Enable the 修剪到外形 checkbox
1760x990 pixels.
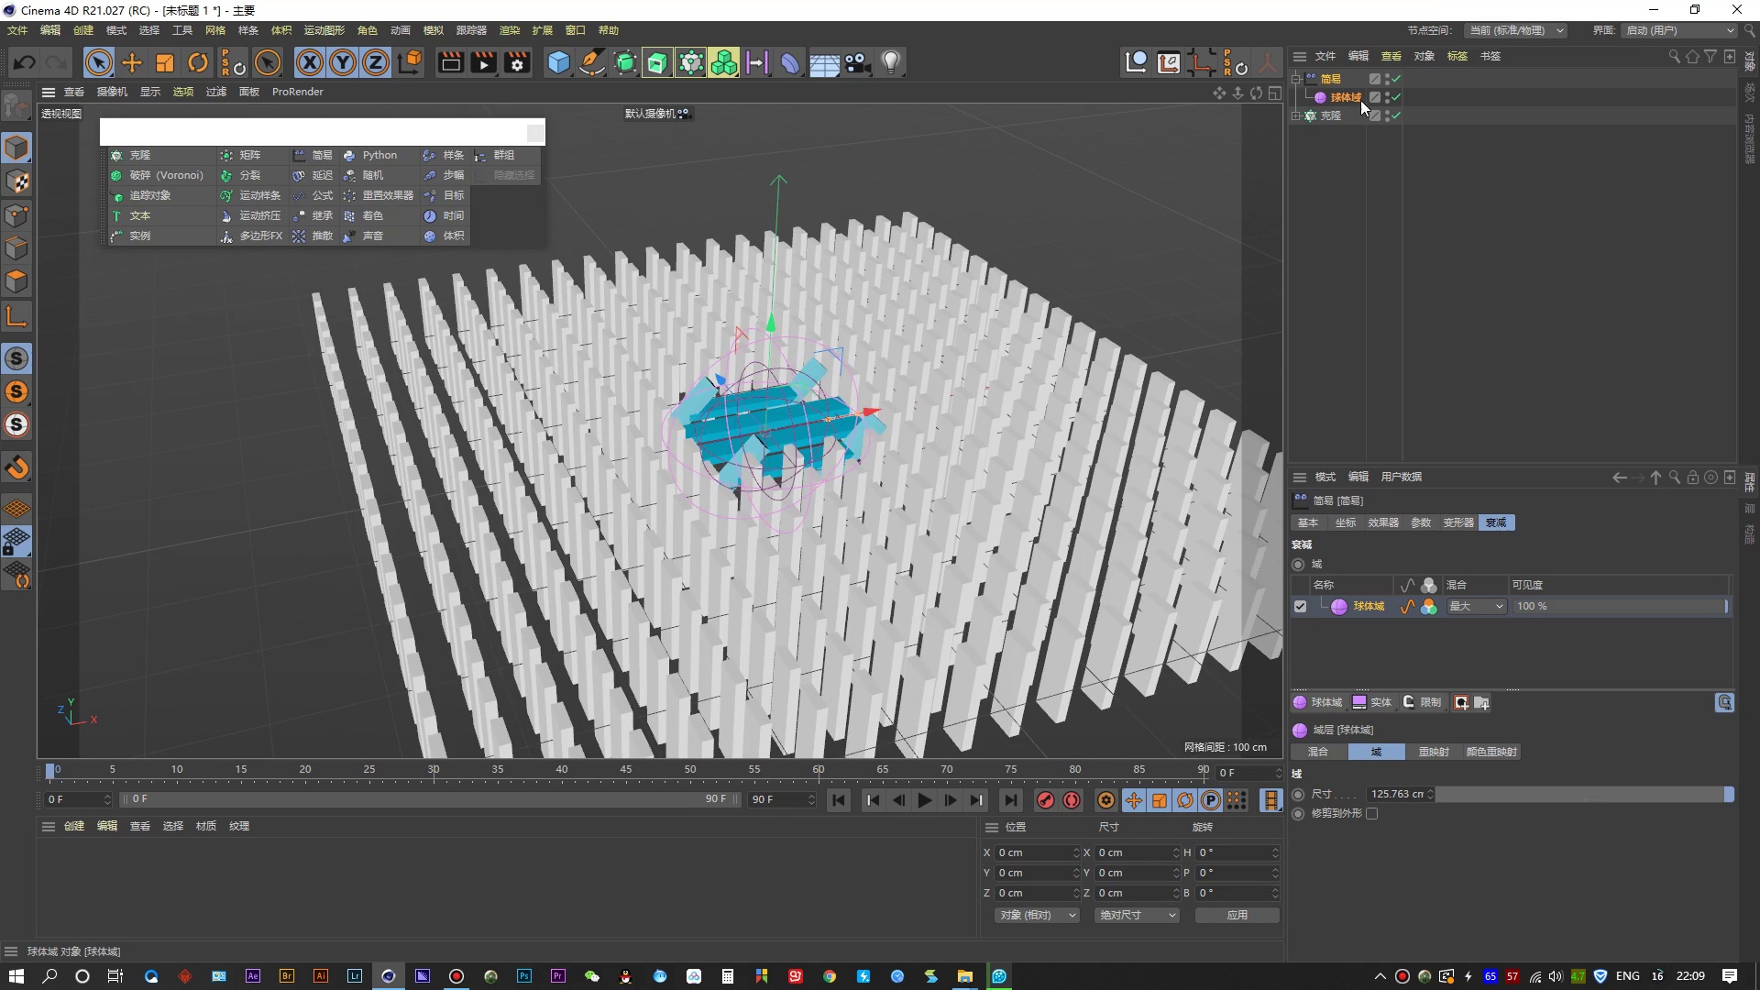(x=1371, y=813)
